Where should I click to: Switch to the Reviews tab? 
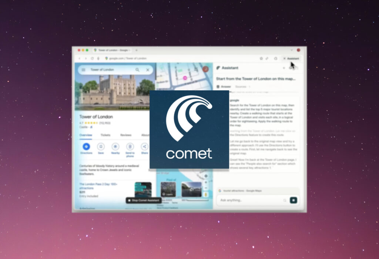tap(126, 135)
